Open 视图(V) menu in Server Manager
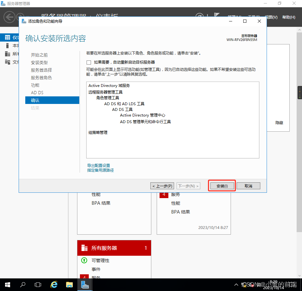This screenshot has width=302, height=291. tap(271, 17)
